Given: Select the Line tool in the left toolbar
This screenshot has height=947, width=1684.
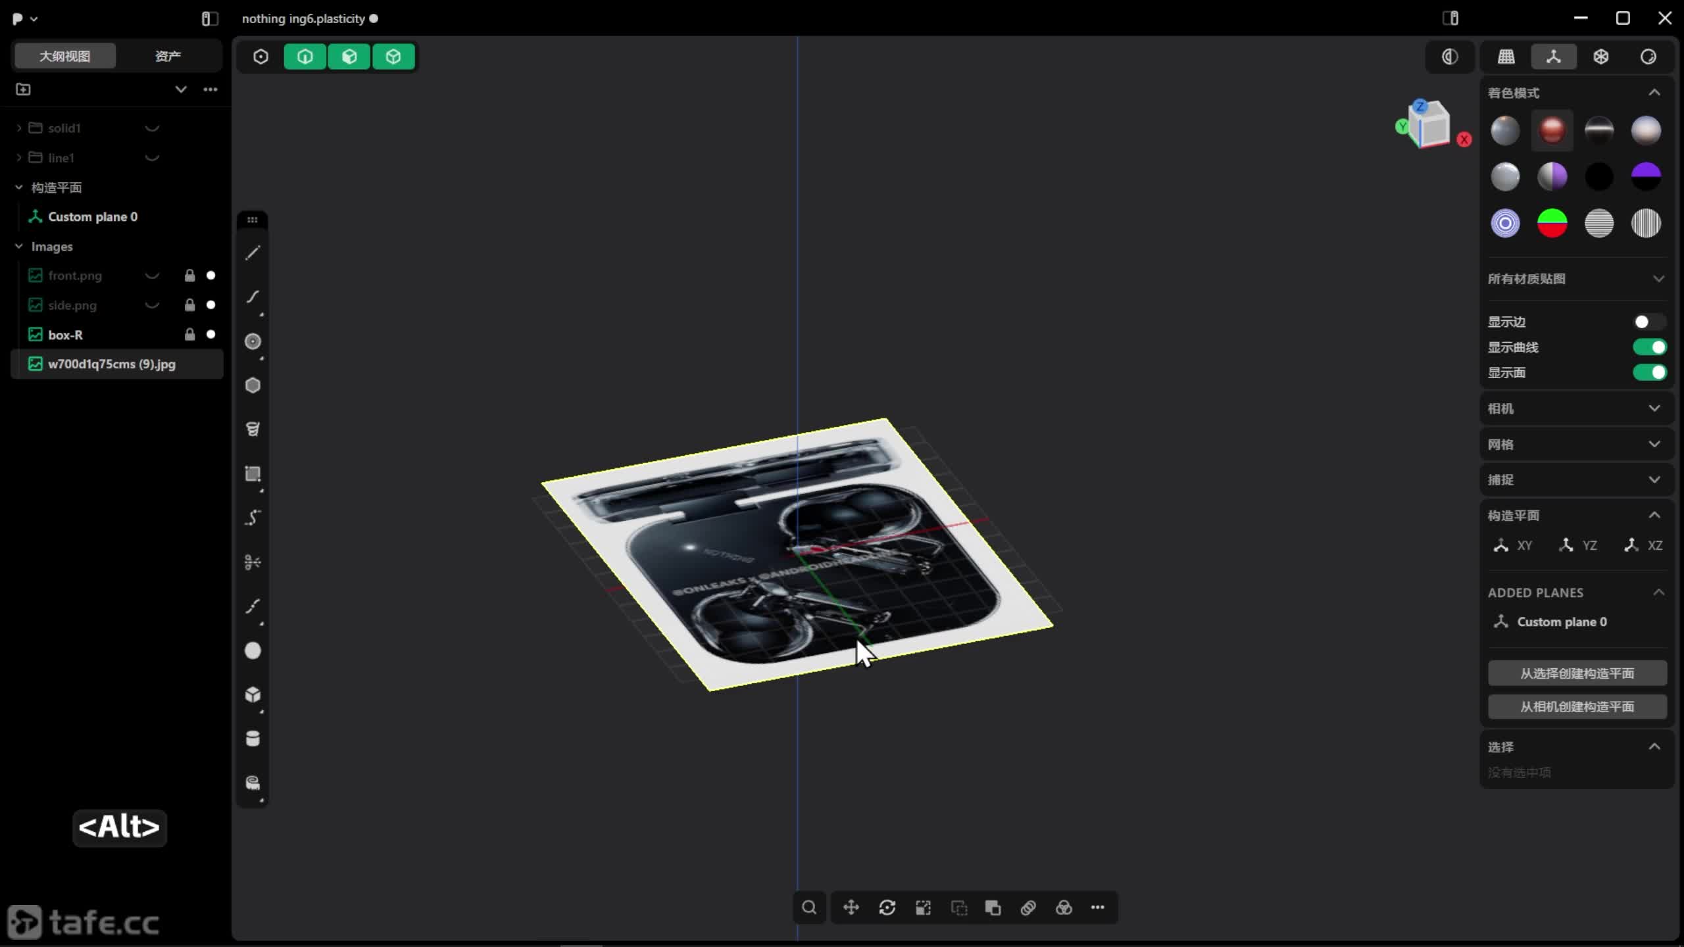Looking at the screenshot, I should [x=253, y=253].
